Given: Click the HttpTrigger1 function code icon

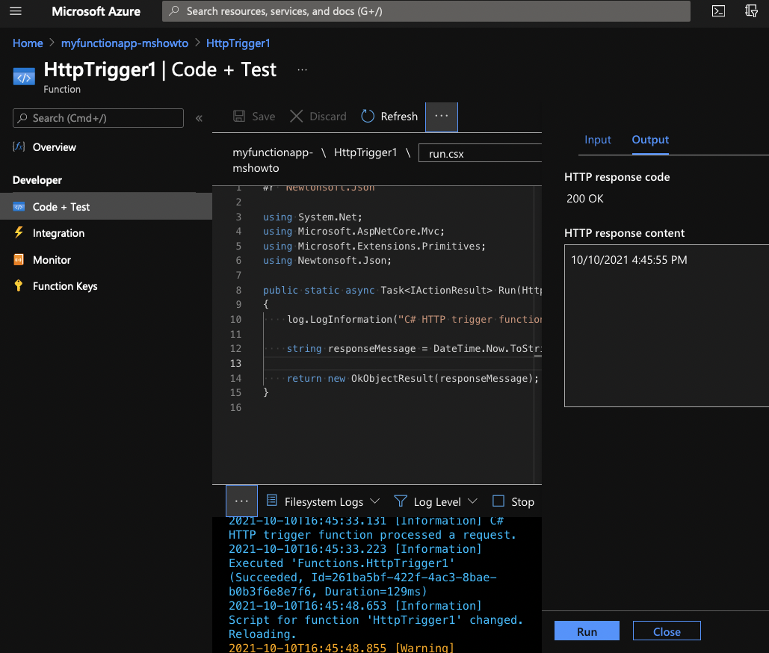Looking at the screenshot, I should pos(24,76).
